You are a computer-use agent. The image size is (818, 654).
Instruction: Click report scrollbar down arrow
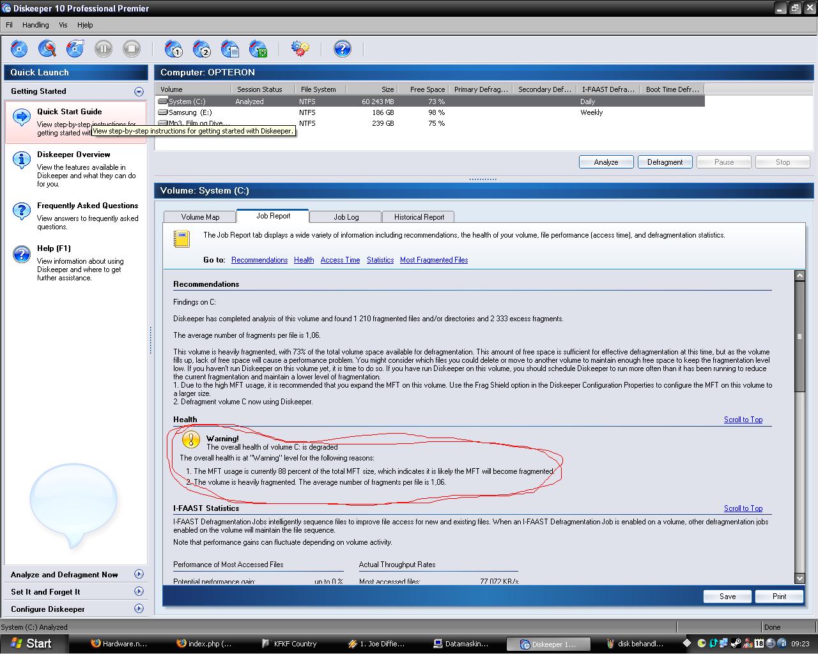(x=799, y=578)
